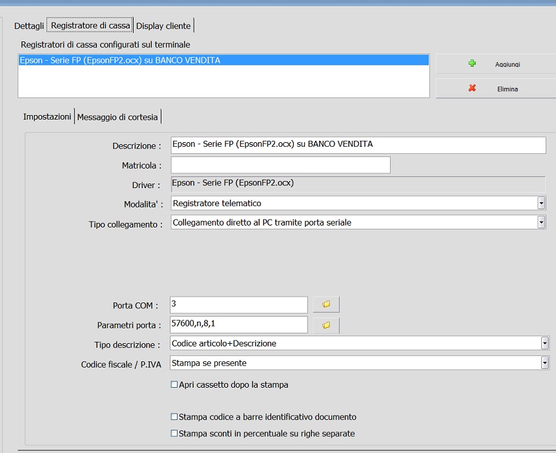Click the Parametri porta field with 57600,n,8,1
556x453 pixels.
pos(239,324)
